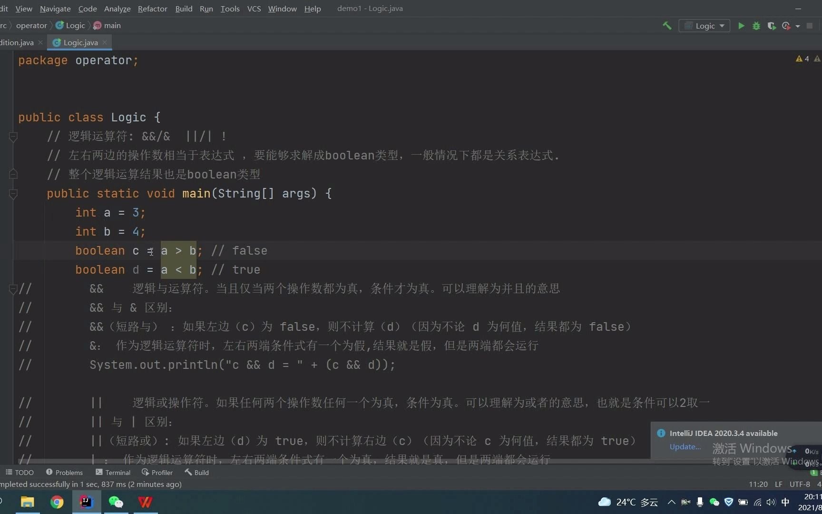
Task: Open the Problems tool window
Action: pos(64,472)
